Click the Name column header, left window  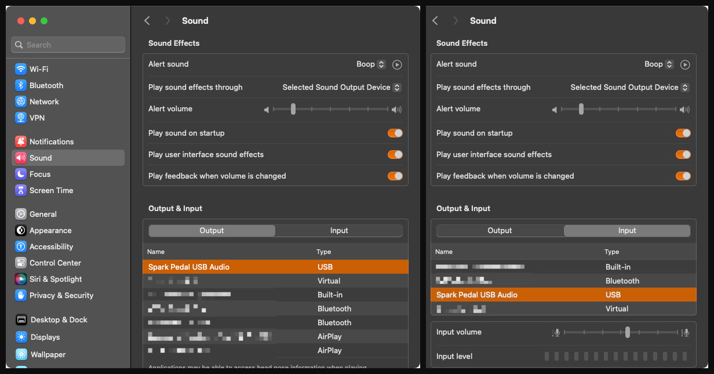[156, 252]
